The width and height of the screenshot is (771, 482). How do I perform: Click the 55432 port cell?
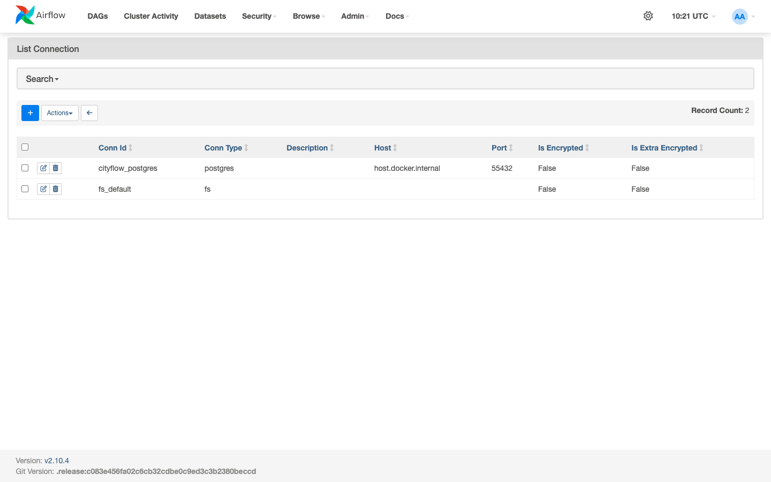[x=502, y=168]
